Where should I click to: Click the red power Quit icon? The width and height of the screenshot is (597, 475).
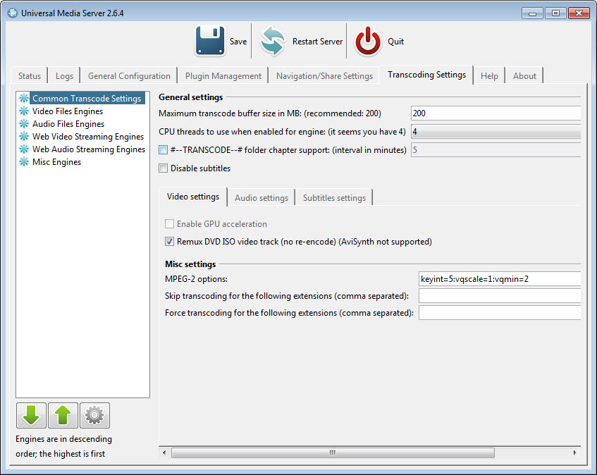(x=368, y=41)
